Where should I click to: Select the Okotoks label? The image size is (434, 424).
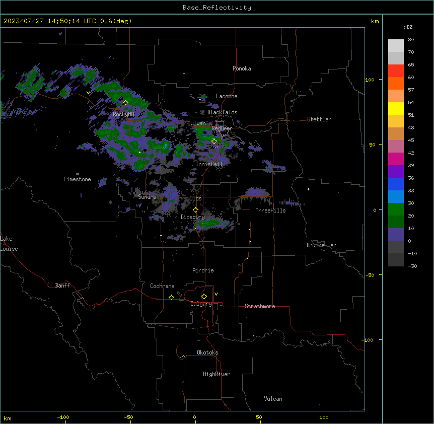click(207, 352)
